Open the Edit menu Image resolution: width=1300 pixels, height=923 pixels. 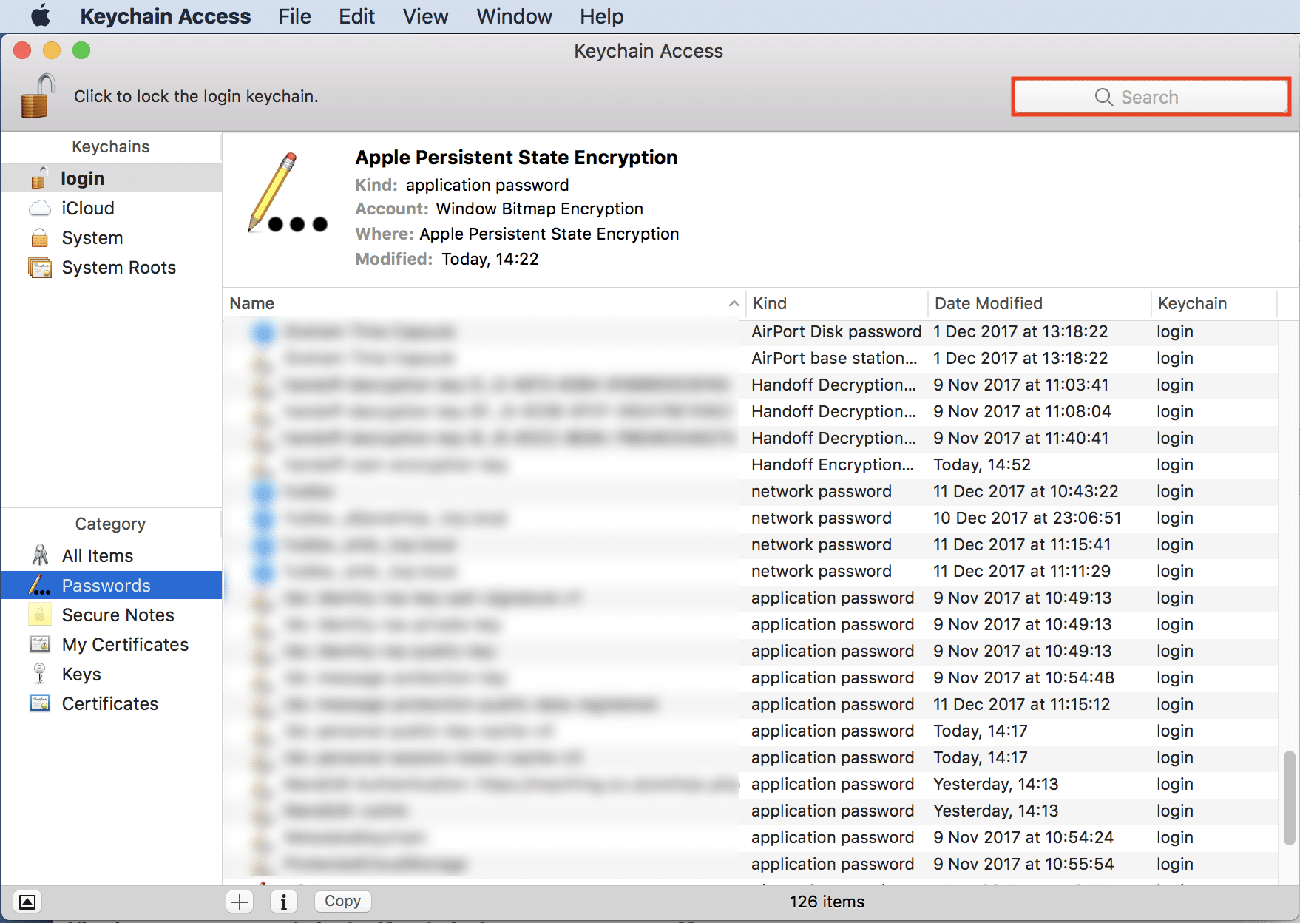[x=356, y=16]
